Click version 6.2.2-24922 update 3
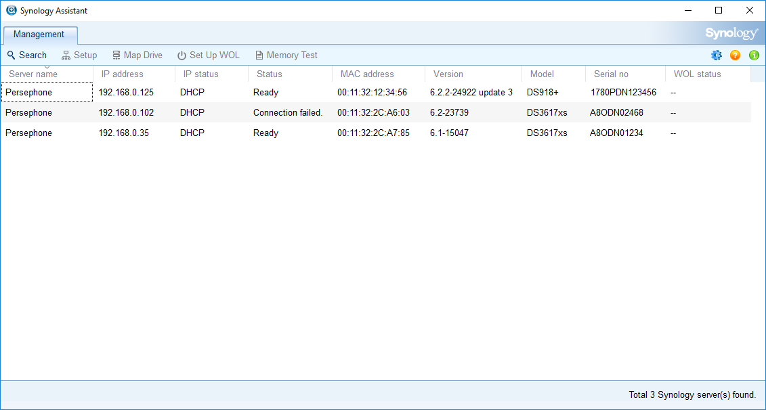This screenshot has width=766, height=410. coord(471,92)
